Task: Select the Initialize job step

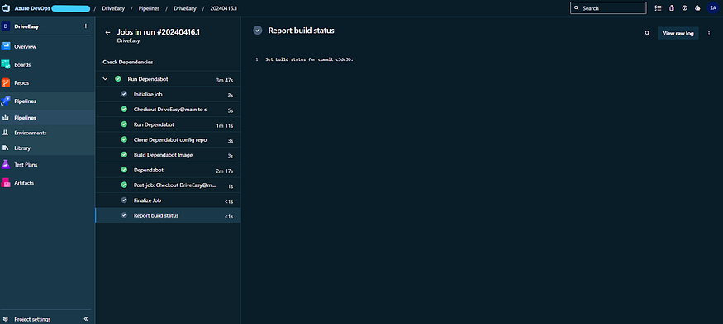Action: (168, 94)
